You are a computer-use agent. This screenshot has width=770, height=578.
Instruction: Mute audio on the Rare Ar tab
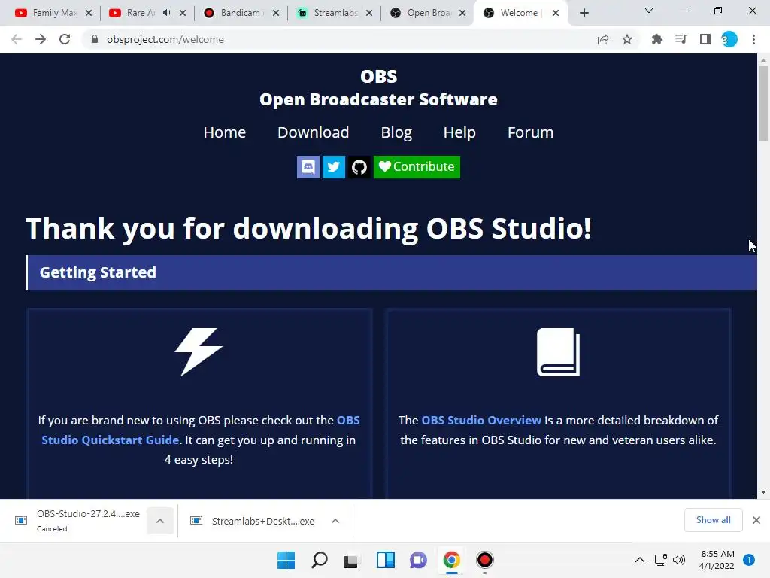point(167,13)
